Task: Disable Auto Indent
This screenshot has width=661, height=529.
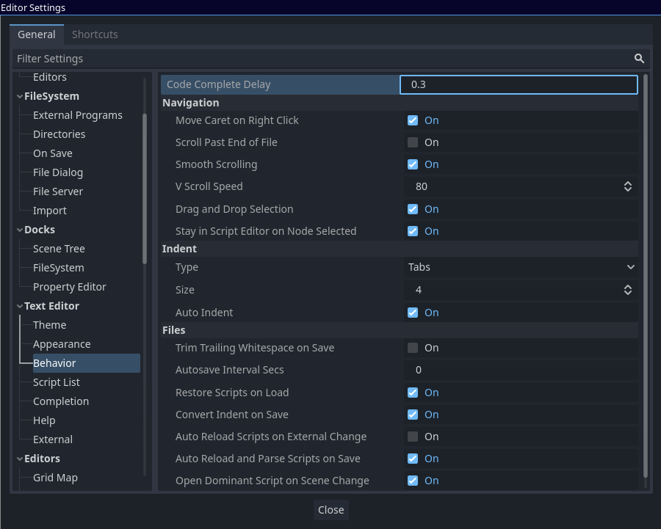Action: point(413,312)
